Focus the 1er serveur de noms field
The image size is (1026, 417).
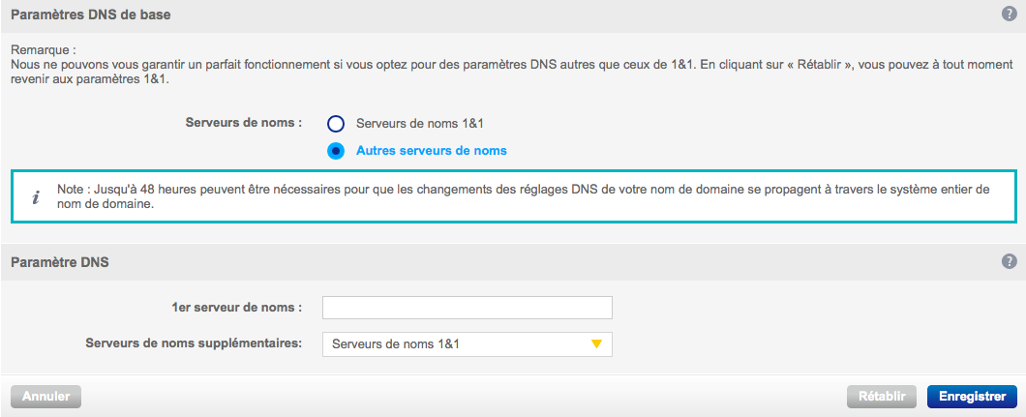pos(467,308)
